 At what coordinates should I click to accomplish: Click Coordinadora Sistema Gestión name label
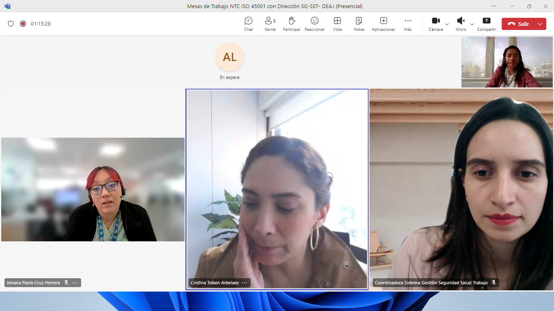click(x=431, y=283)
